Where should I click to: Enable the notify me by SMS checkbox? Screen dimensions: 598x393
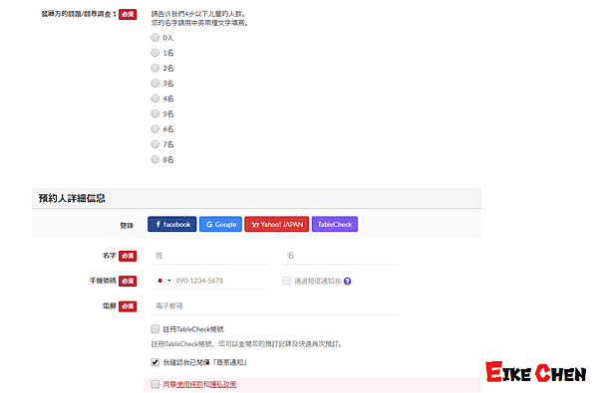[286, 281]
